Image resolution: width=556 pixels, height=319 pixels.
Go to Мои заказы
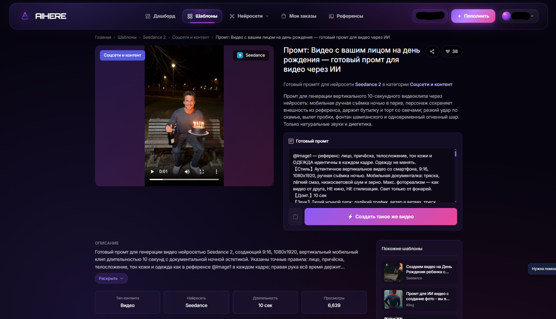(x=299, y=16)
